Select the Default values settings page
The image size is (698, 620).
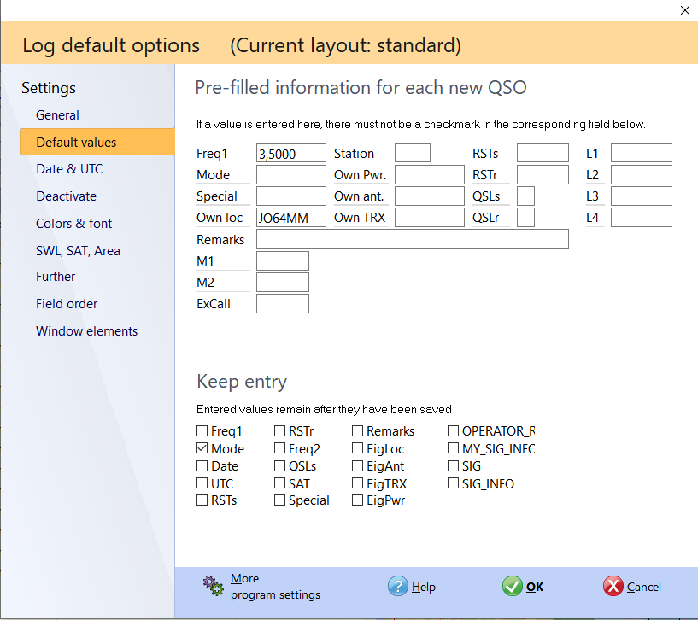point(97,142)
